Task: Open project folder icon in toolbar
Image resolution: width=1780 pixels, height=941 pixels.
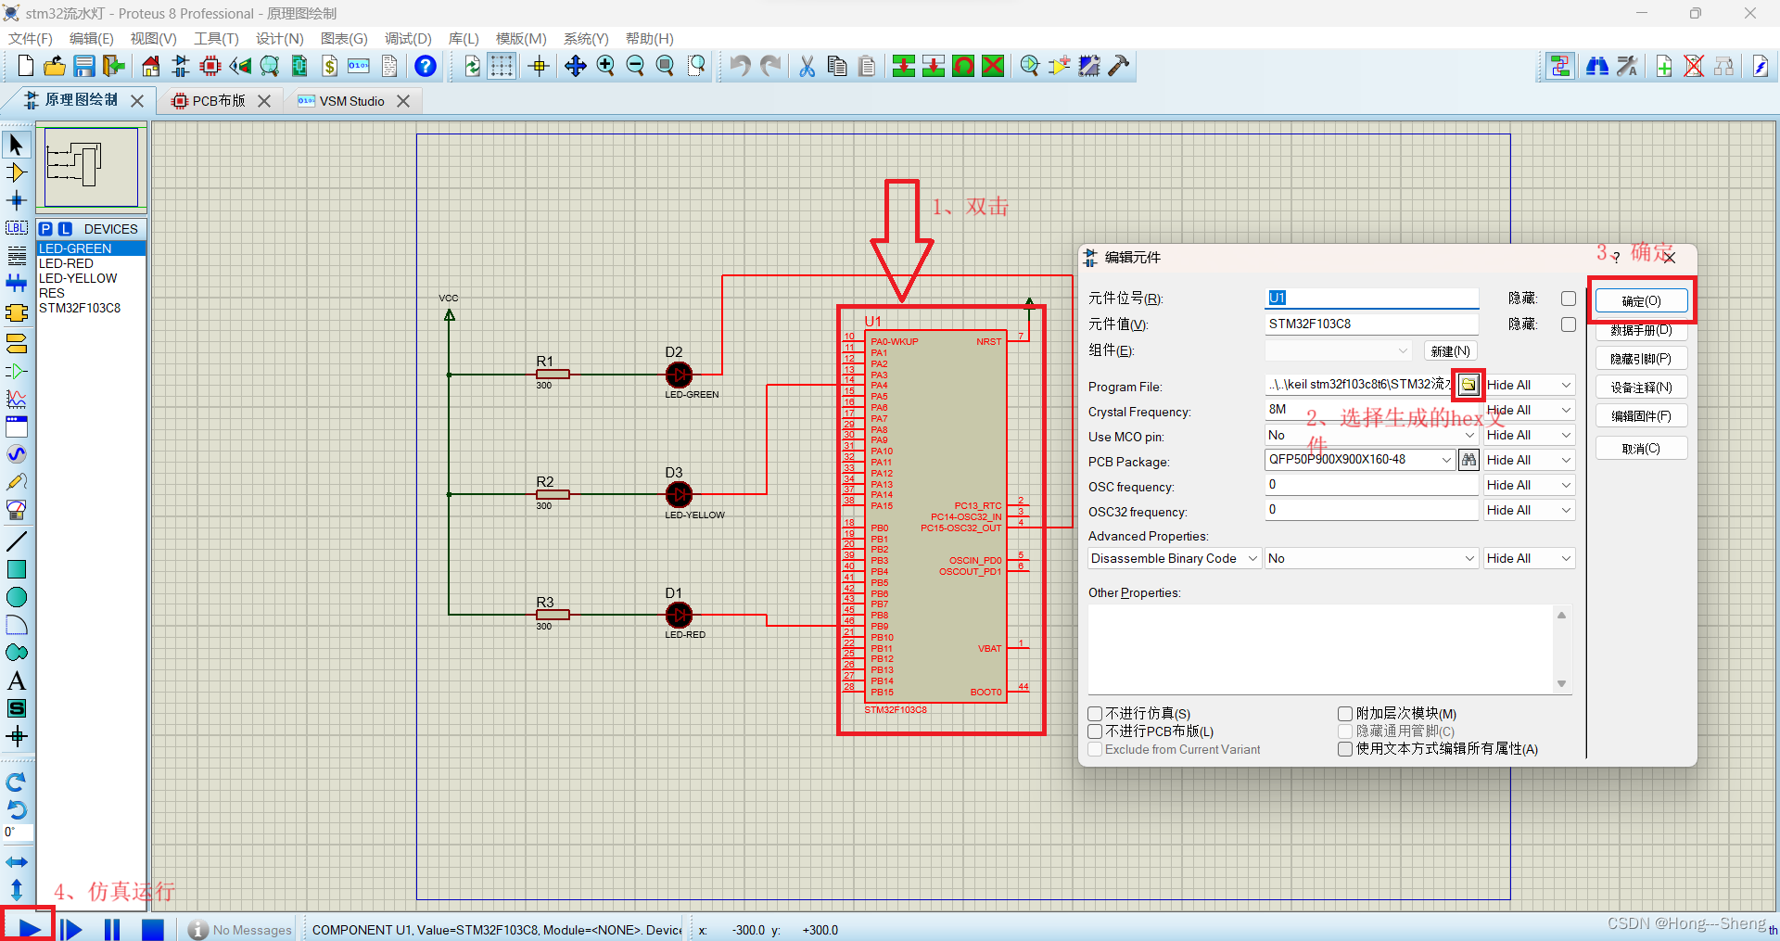Action: click(55, 66)
